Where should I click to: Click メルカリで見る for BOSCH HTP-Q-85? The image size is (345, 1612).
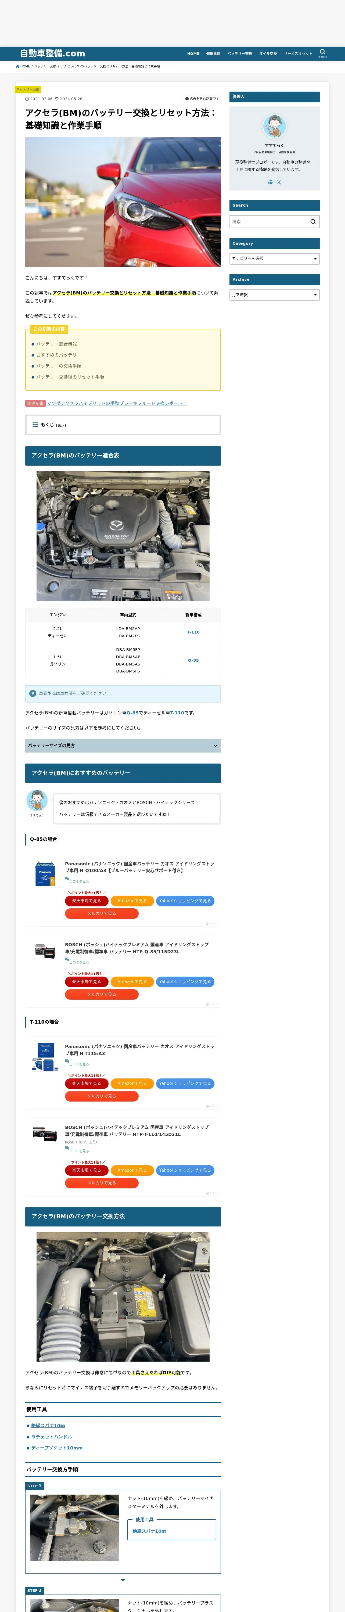(102, 994)
